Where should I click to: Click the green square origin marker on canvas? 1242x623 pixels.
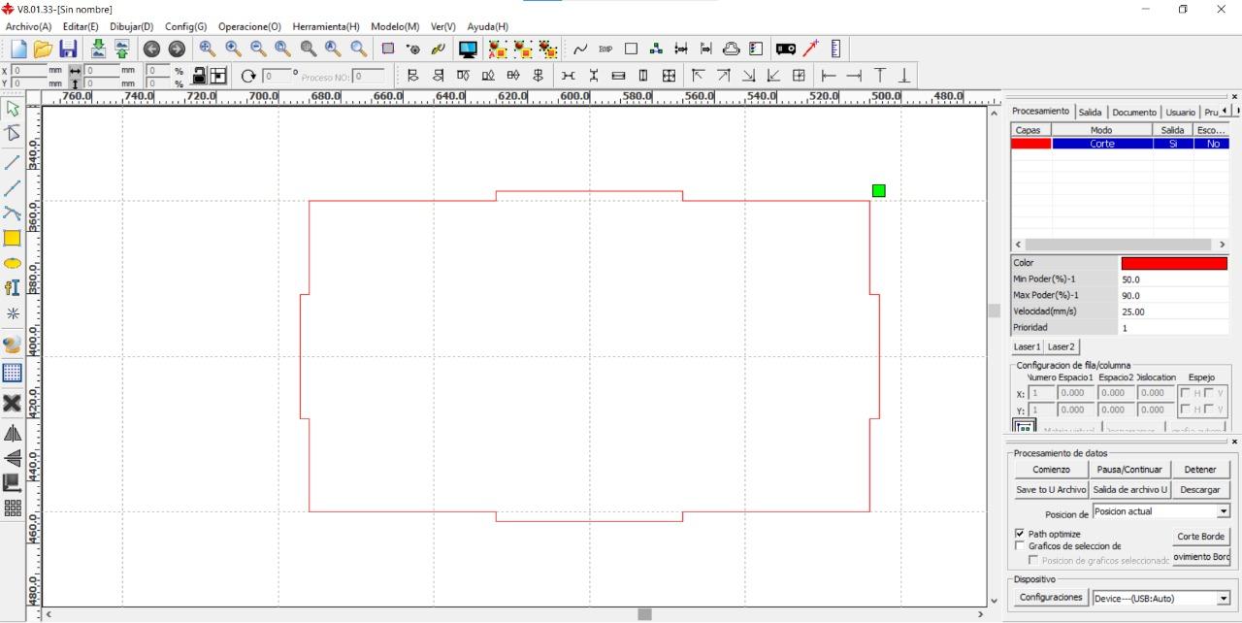pos(878,190)
